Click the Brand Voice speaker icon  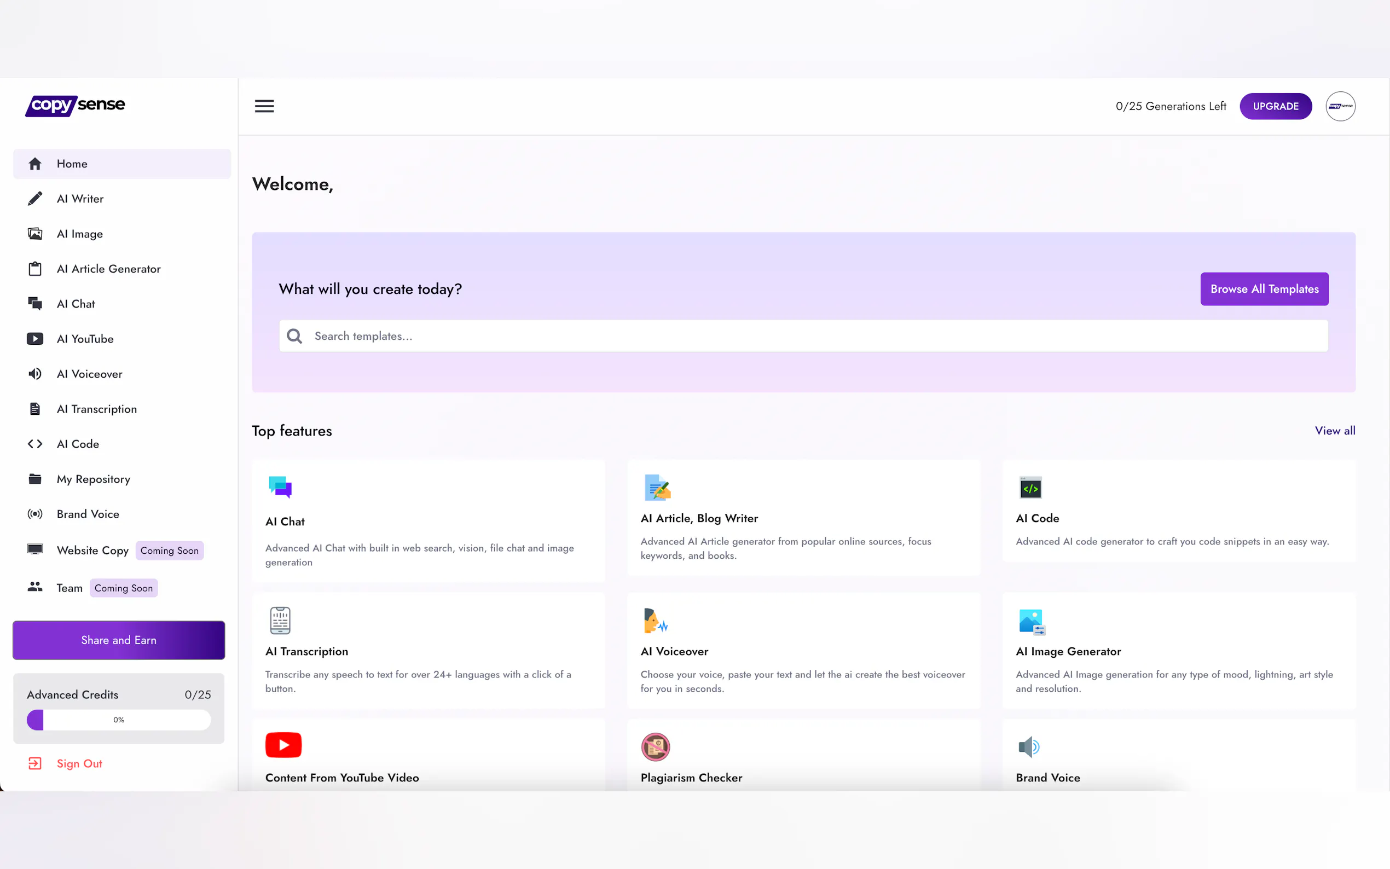click(x=1029, y=746)
